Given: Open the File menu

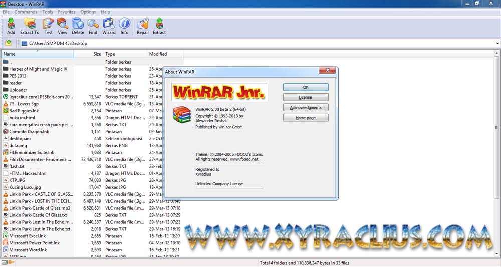Looking at the screenshot, I should pos(6,12).
